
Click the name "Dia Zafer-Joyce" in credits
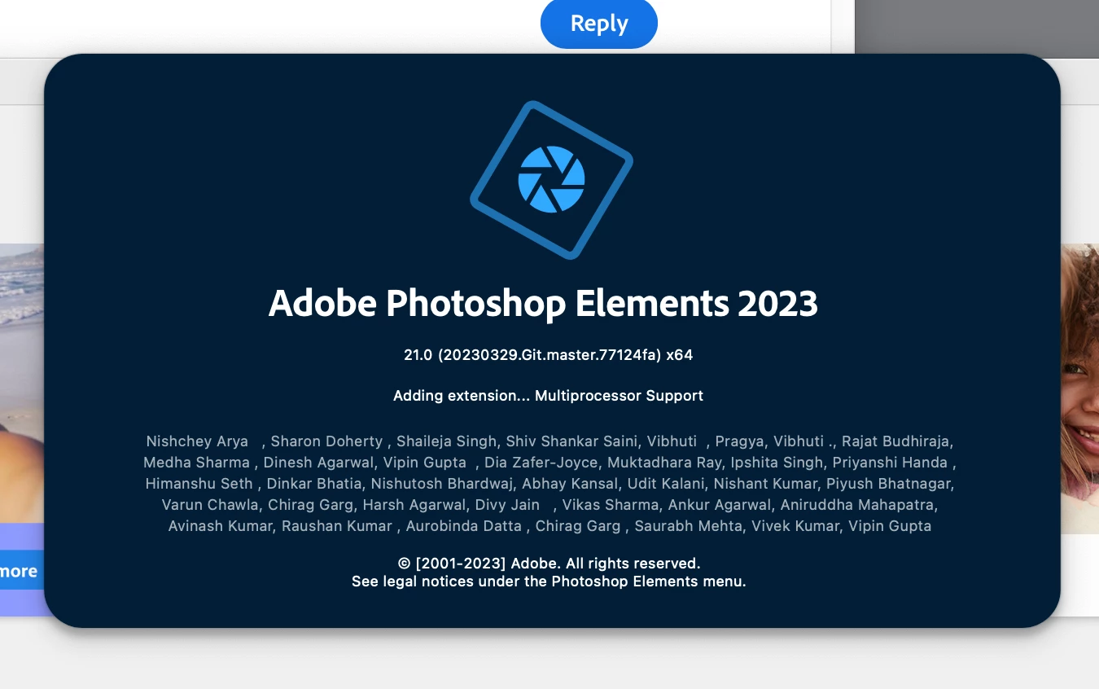(x=541, y=463)
